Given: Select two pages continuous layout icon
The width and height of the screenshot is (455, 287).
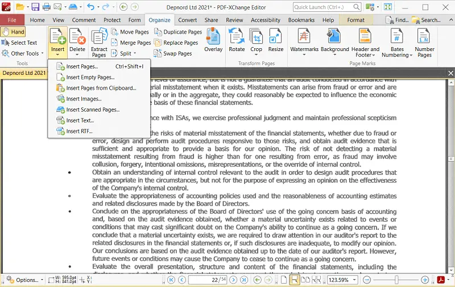Looking at the screenshot, I should [x=316, y=280].
